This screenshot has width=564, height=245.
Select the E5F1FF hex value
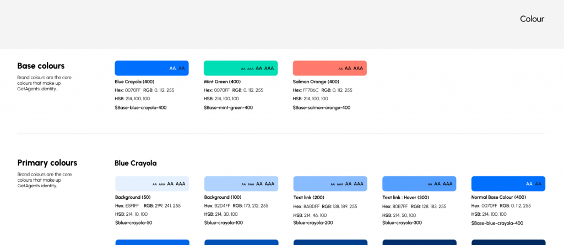pyautogui.click(x=132, y=206)
